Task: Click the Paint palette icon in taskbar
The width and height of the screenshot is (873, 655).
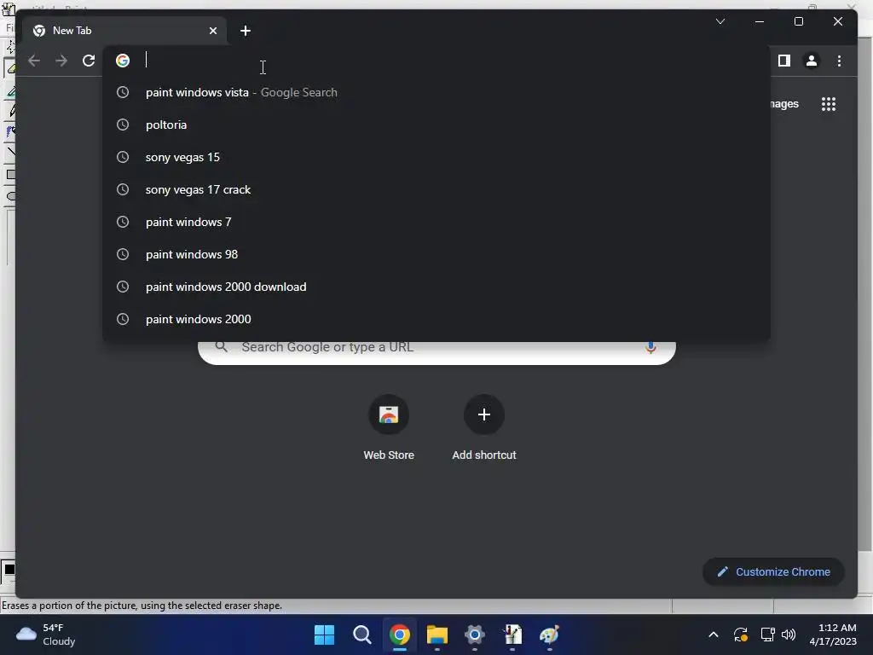Action: [x=550, y=635]
